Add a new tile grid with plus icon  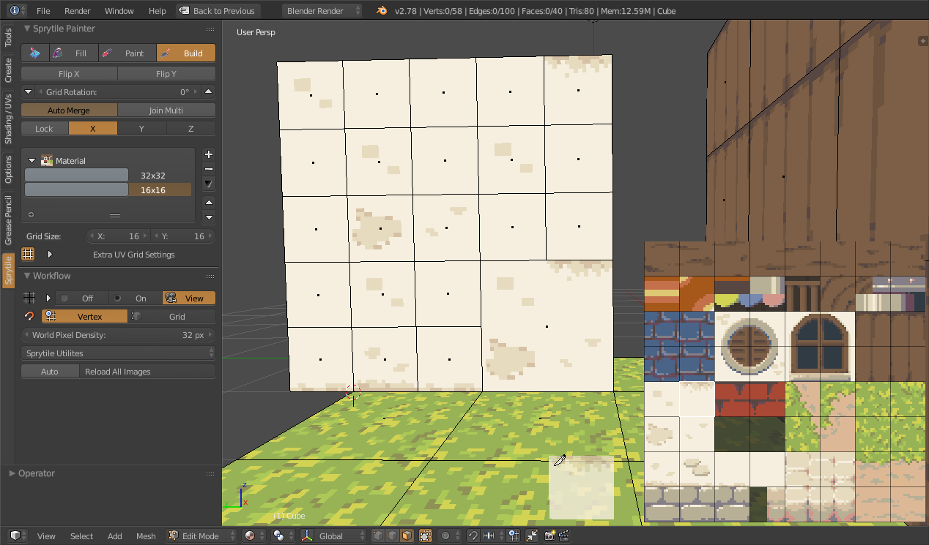click(x=209, y=154)
